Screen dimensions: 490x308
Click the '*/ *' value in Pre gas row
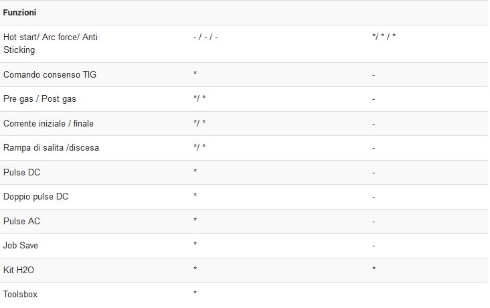click(x=199, y=98)
